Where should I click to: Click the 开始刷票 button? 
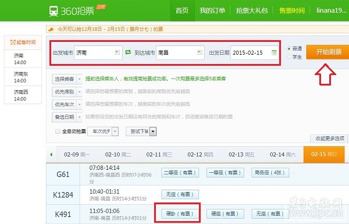point(327,52)
